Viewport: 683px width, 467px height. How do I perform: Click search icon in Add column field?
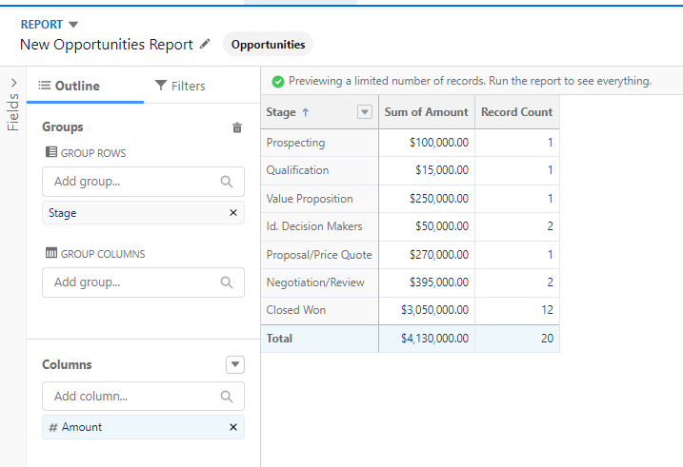tap(227, 396)
